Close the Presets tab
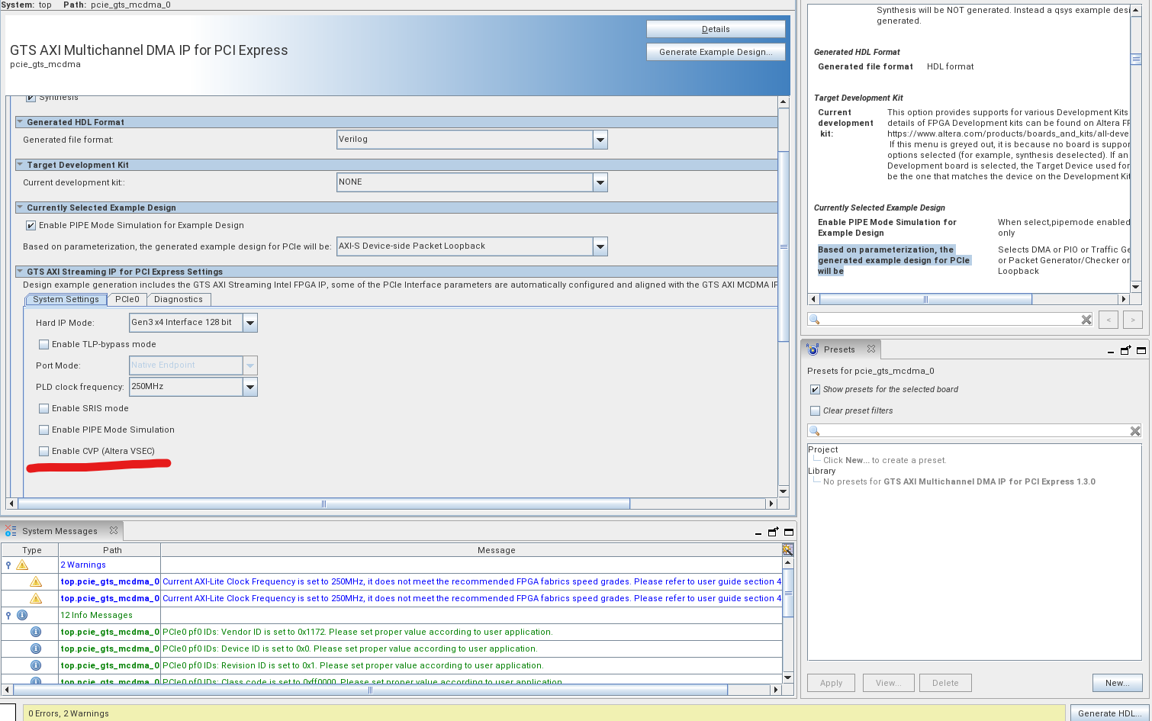 (871, 349)
